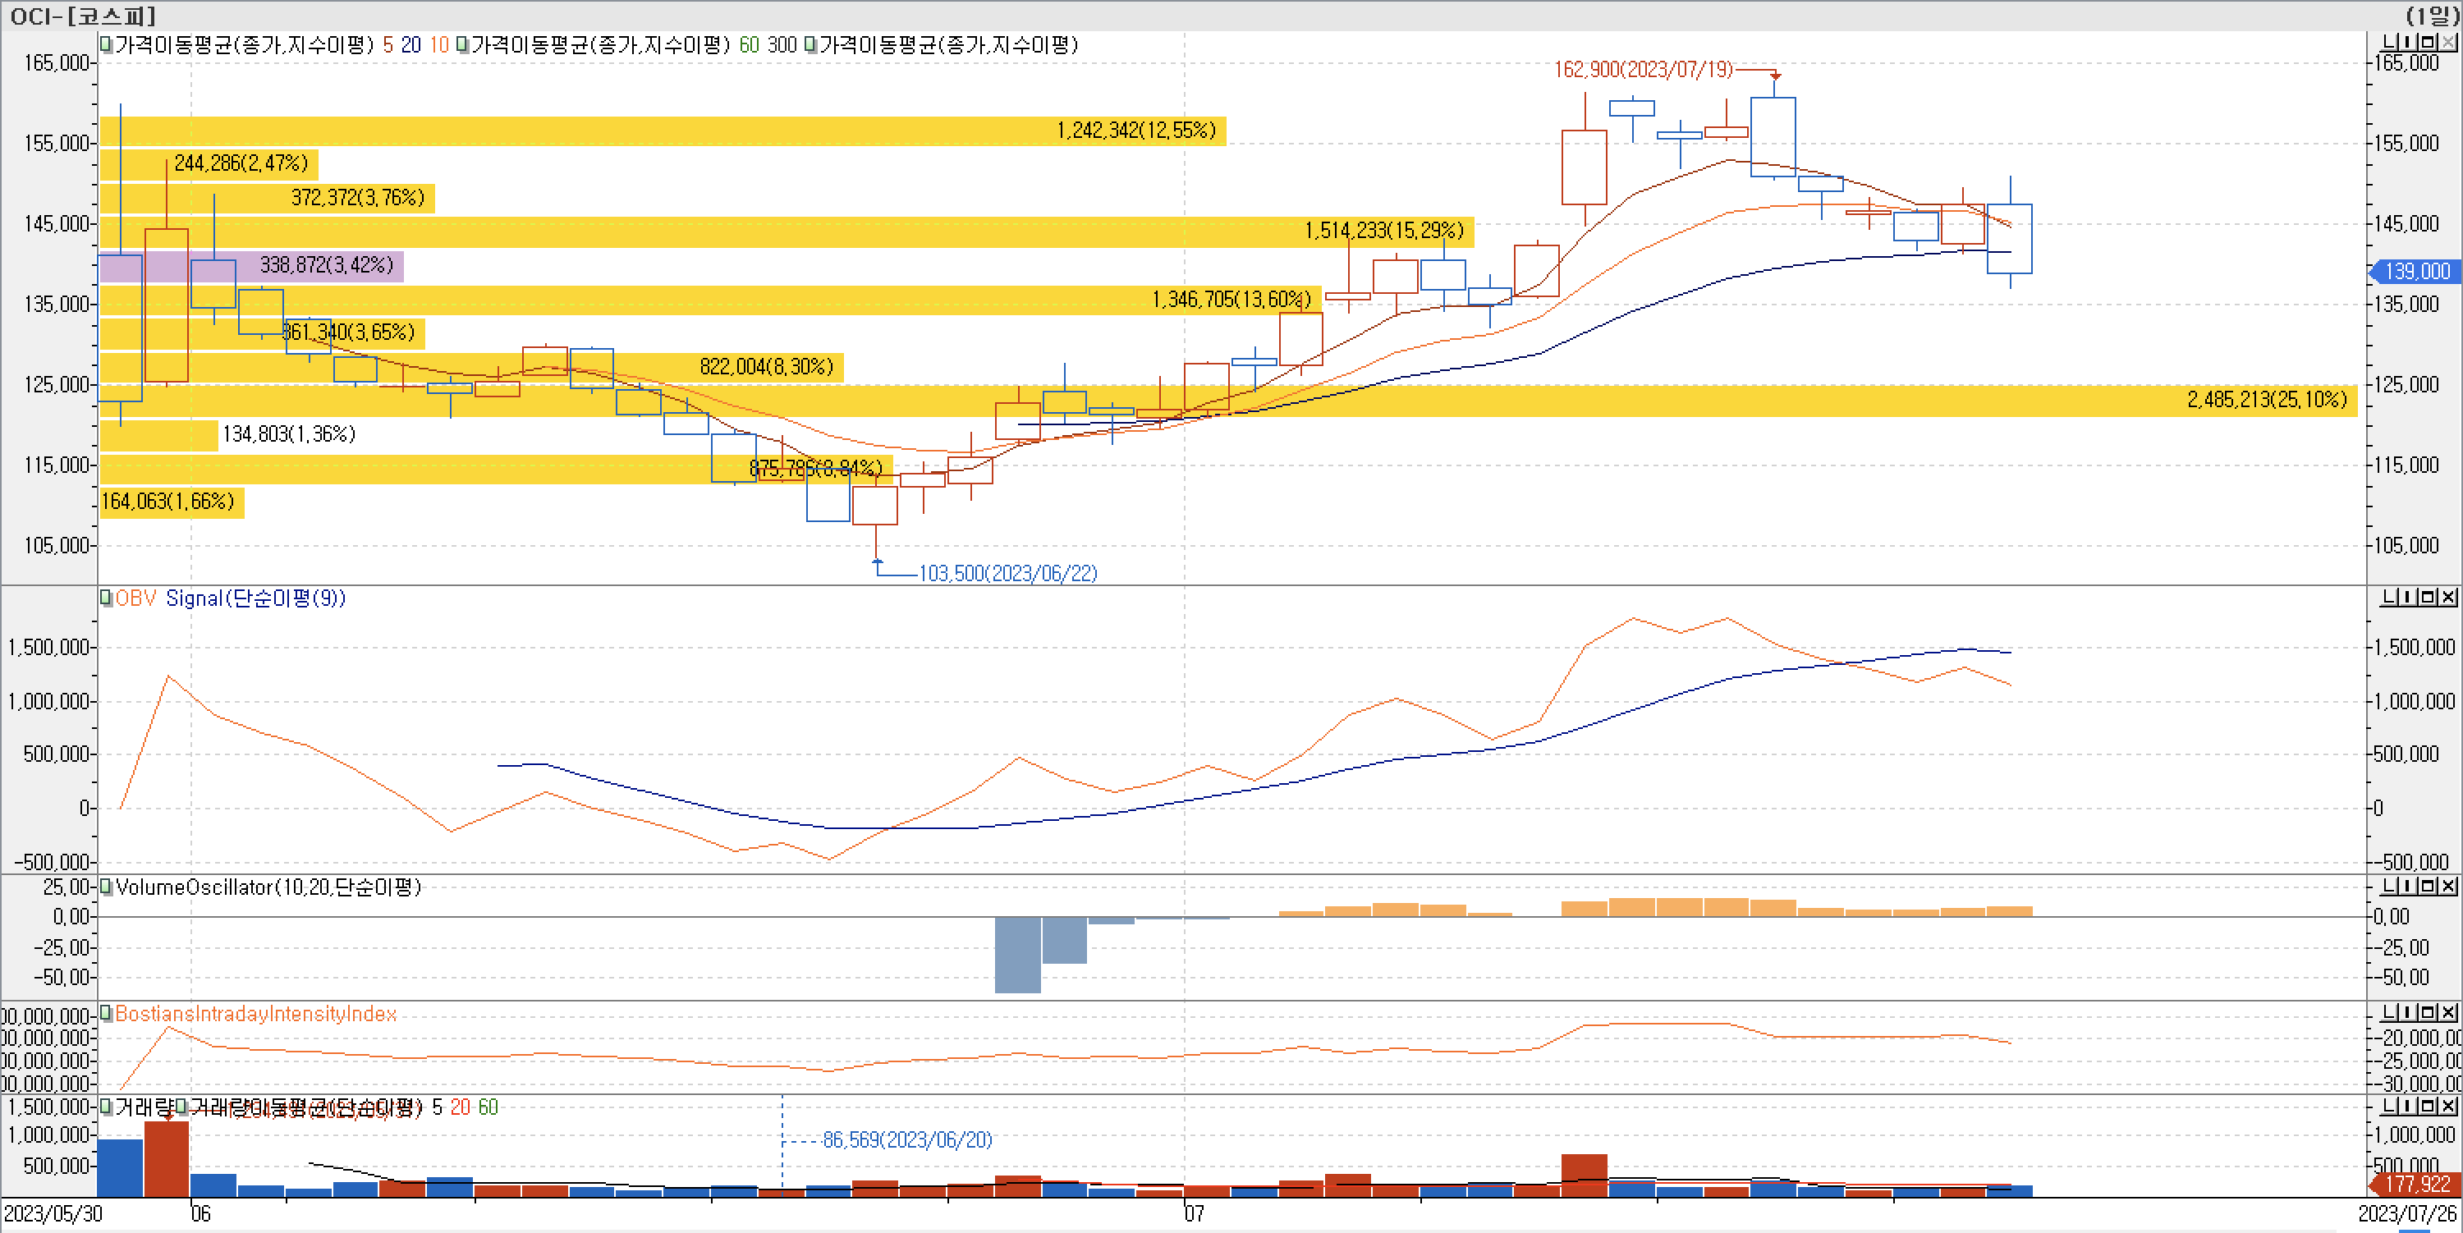Screen dimensions: 2463x1233
Task: Close the VolumeOscillator panel
Action: click(2449, 886)
